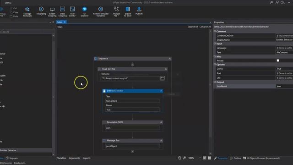Launch Screen Scraping
This screenshot has height=165, width=293.
52,12
